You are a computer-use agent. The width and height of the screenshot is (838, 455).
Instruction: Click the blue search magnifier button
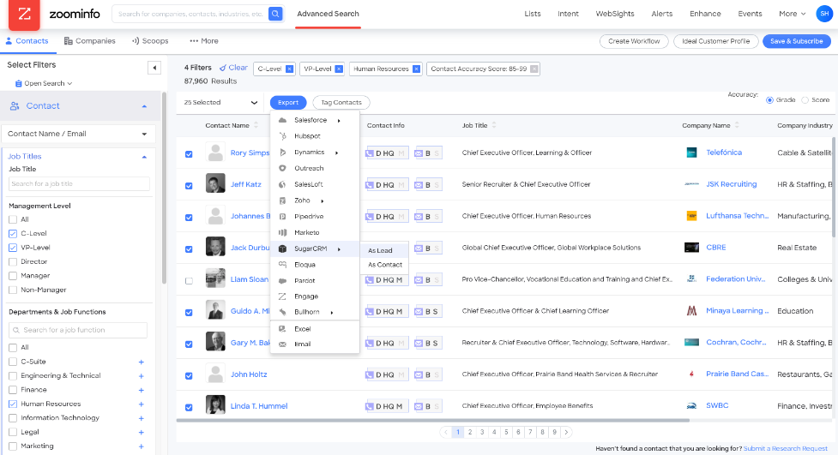click(x=275, y=14)
